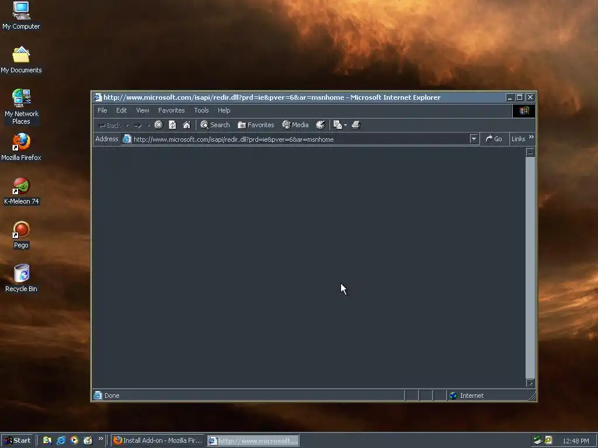Click the Mail icon in the toolbar

coord(338,125)
